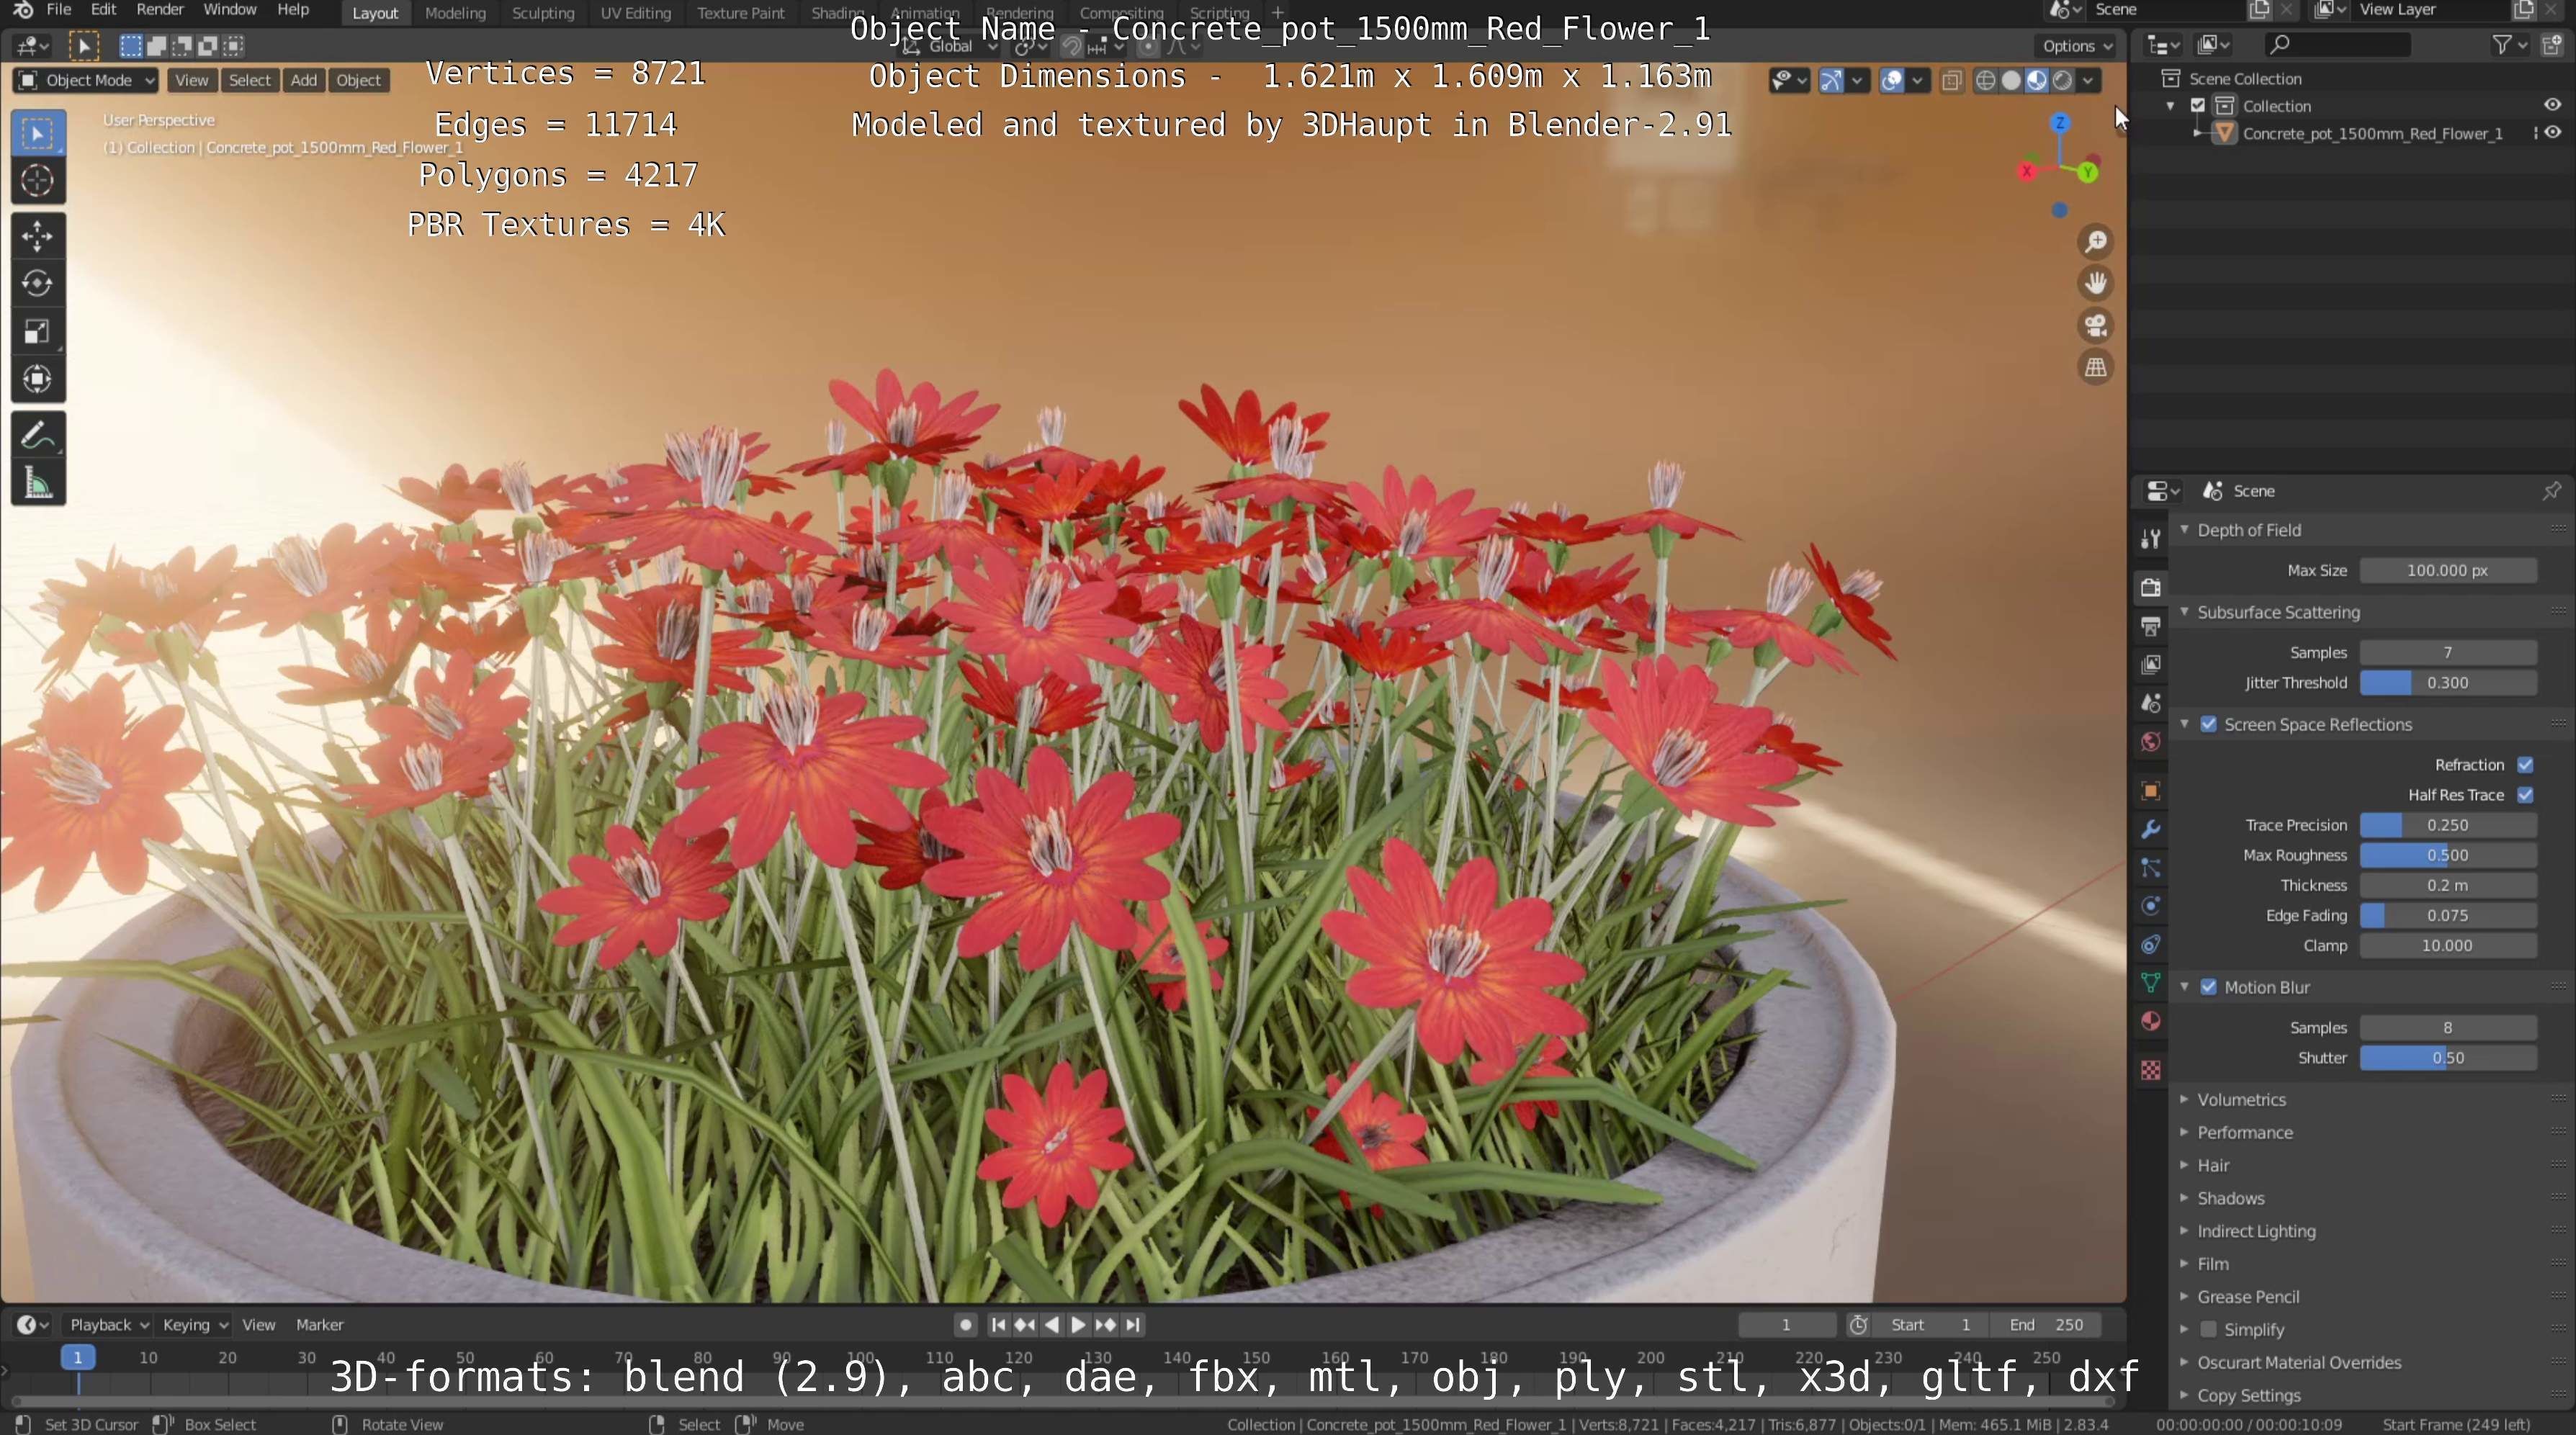2576x1435 pixels.
Task: Select the Transform tool
Action: 38,379
